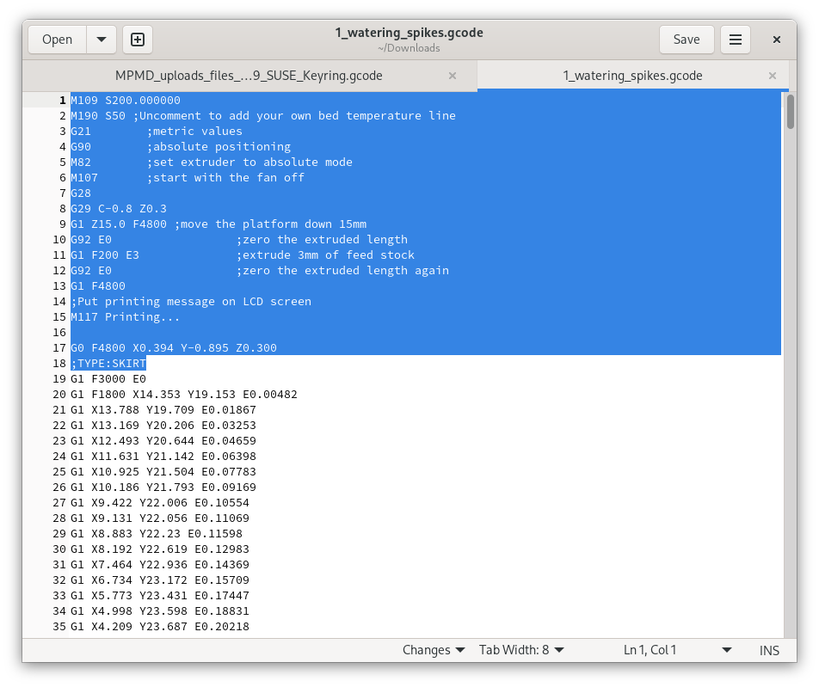Viewport: 819px width, 687px height.
Task: Toggle the INS insert mode indicator
Action: click(x=769, y=650)
